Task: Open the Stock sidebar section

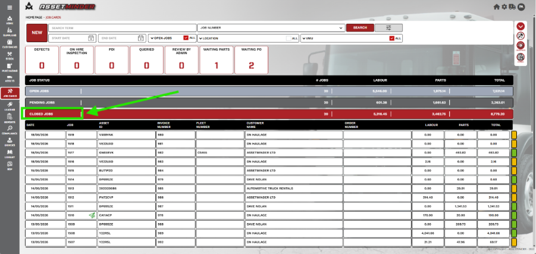Action: [x=10, y=56]
